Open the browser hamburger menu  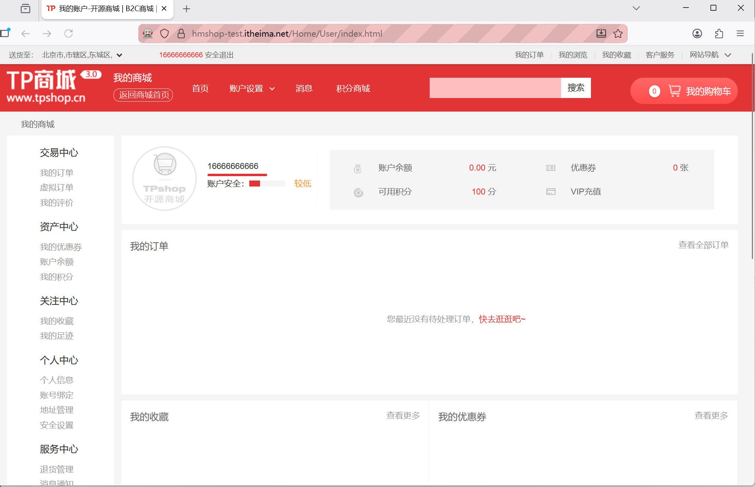(x=740, y=33)
